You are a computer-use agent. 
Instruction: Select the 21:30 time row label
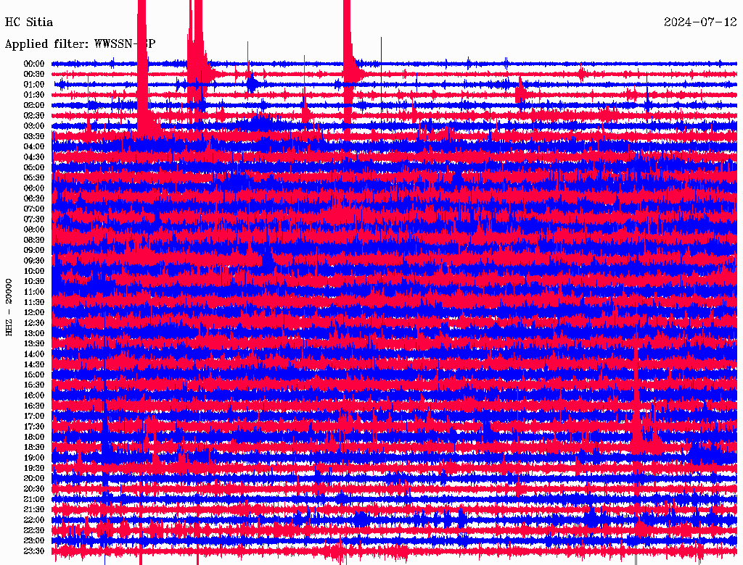pyautogui.click(x=34, y=509)
